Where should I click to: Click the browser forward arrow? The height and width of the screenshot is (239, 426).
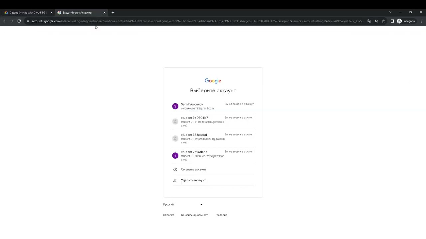(x=12, y=21)
